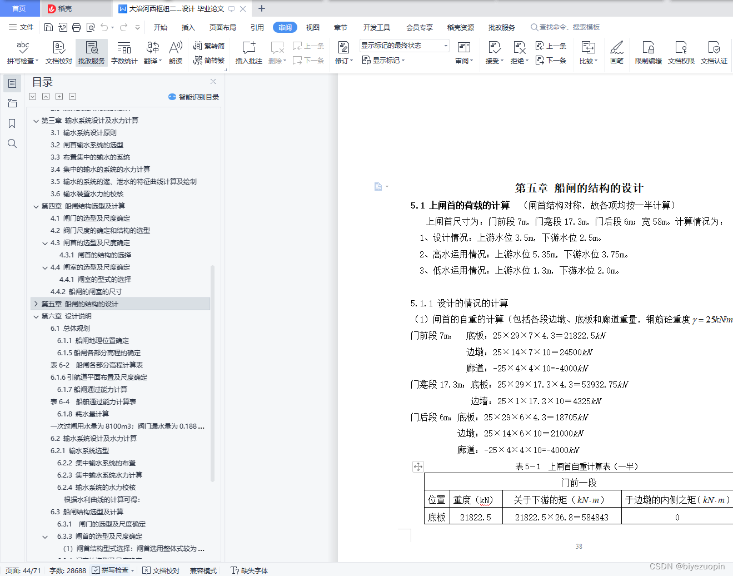Open Document Permissions (文档权限)

[x=681, y=53]
